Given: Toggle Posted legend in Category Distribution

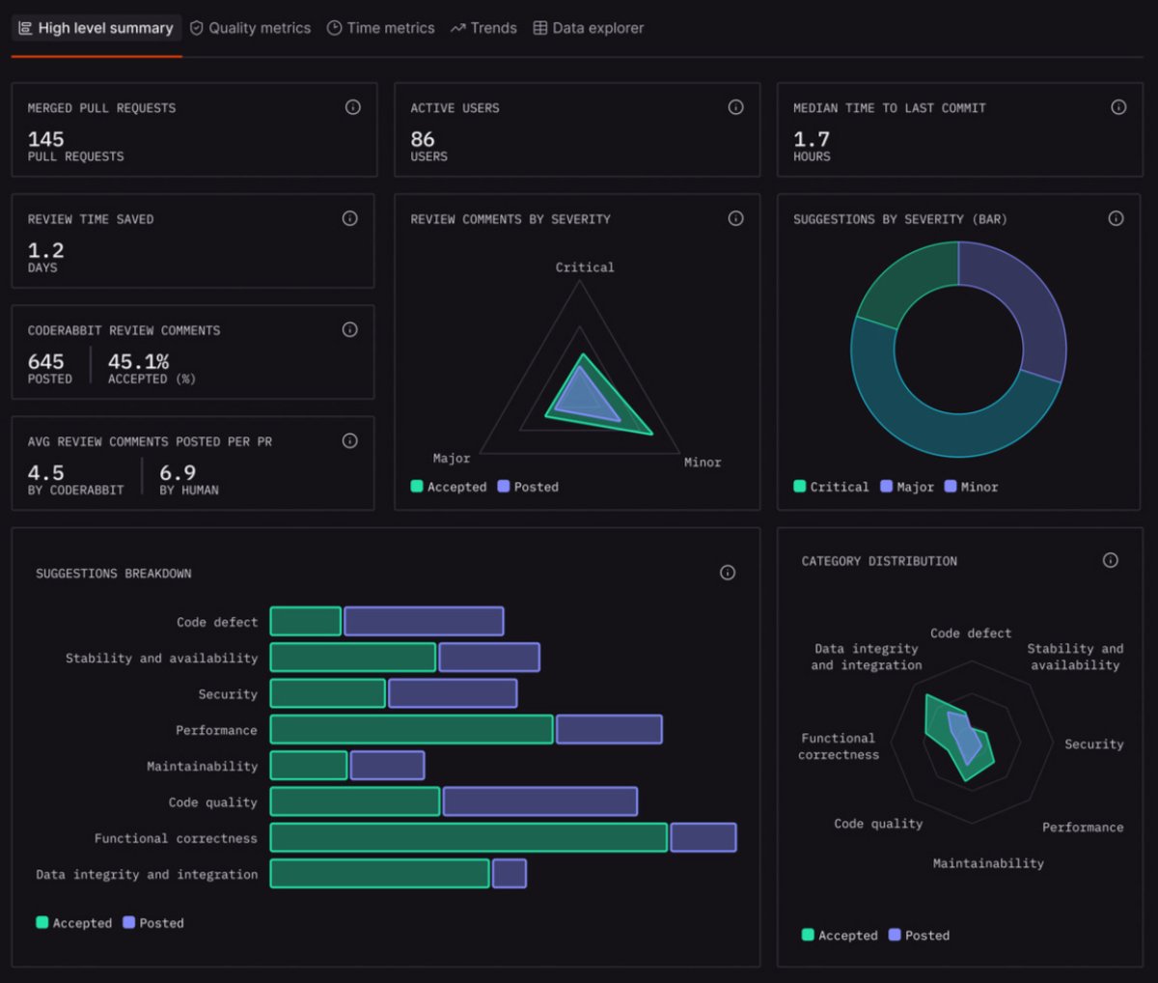Looking at the screenshot, I should (919, 935).
